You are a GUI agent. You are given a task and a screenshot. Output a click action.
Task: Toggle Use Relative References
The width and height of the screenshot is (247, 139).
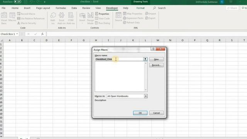click(x=31, y=19)
